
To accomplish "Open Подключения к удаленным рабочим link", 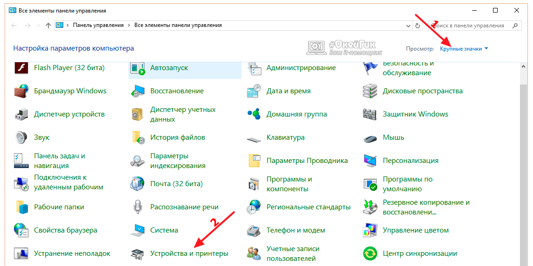I will (69, 182).
